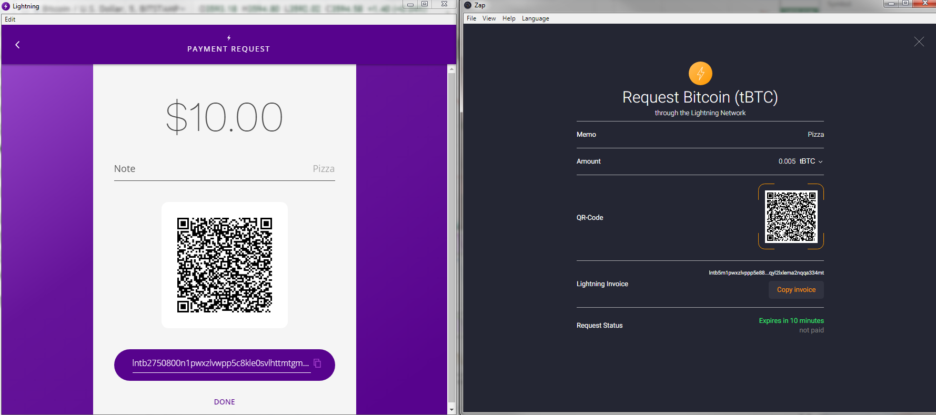Copy the invoice via the clipboard icon
This screenshot has height=415, width=936.
317,363
